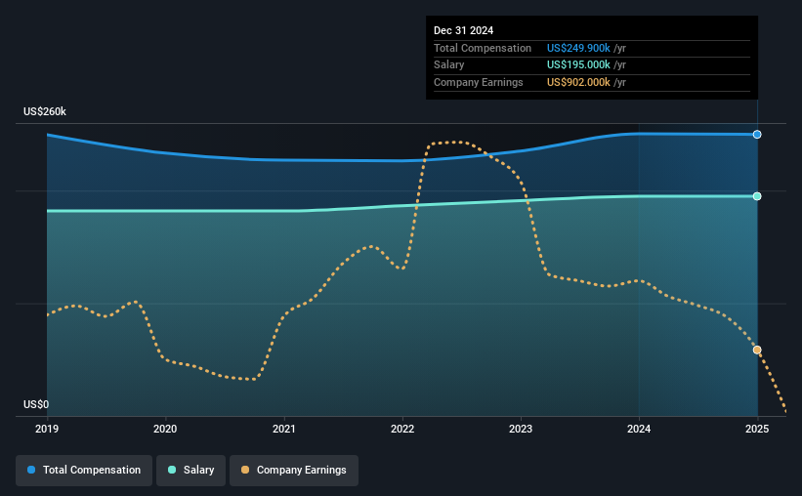The image size is (802, 496).
Task: Click the teal Salary marker at 2025
Action: pyautogui.click(x=757, y=196)
